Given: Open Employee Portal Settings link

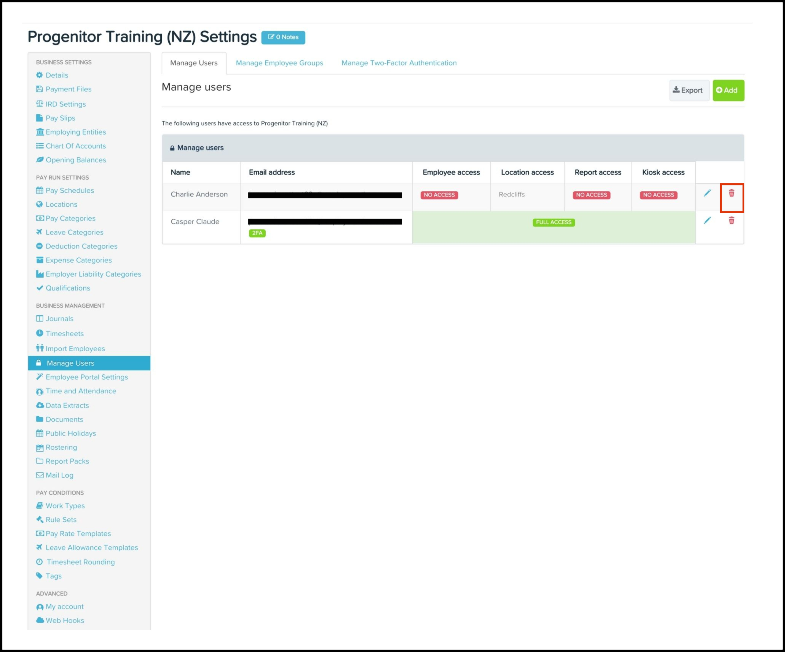Looking at the screenshot, I should (x=86, y=377).
